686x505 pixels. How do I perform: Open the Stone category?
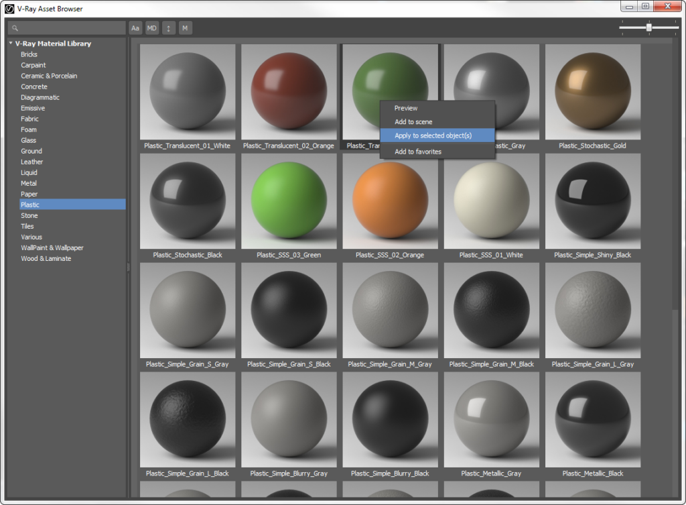click(29, 215)
